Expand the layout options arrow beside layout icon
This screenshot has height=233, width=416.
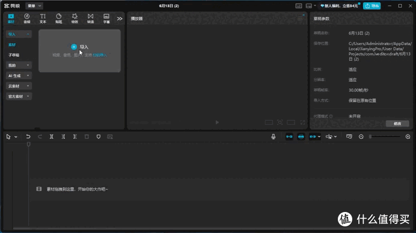pos(315,5)
